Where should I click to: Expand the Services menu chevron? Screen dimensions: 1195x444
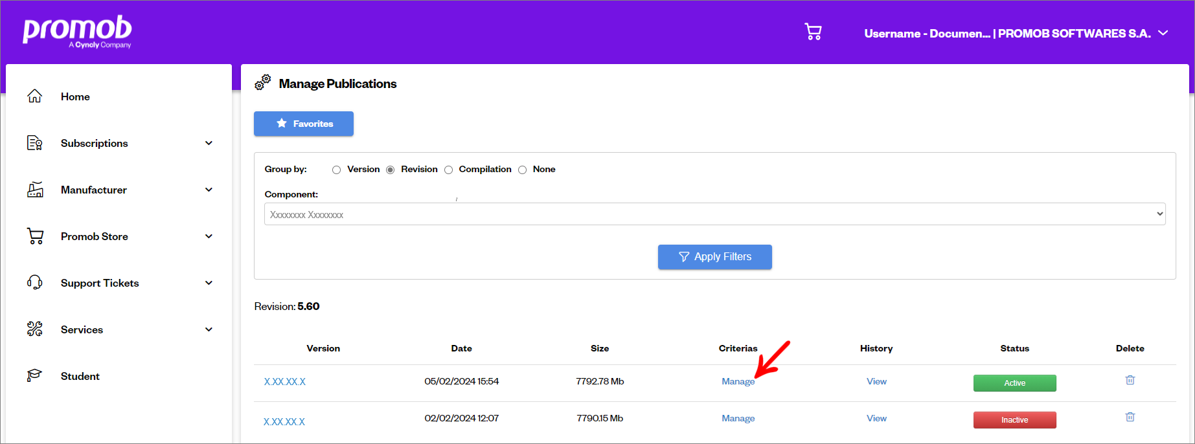coord(209,329)
